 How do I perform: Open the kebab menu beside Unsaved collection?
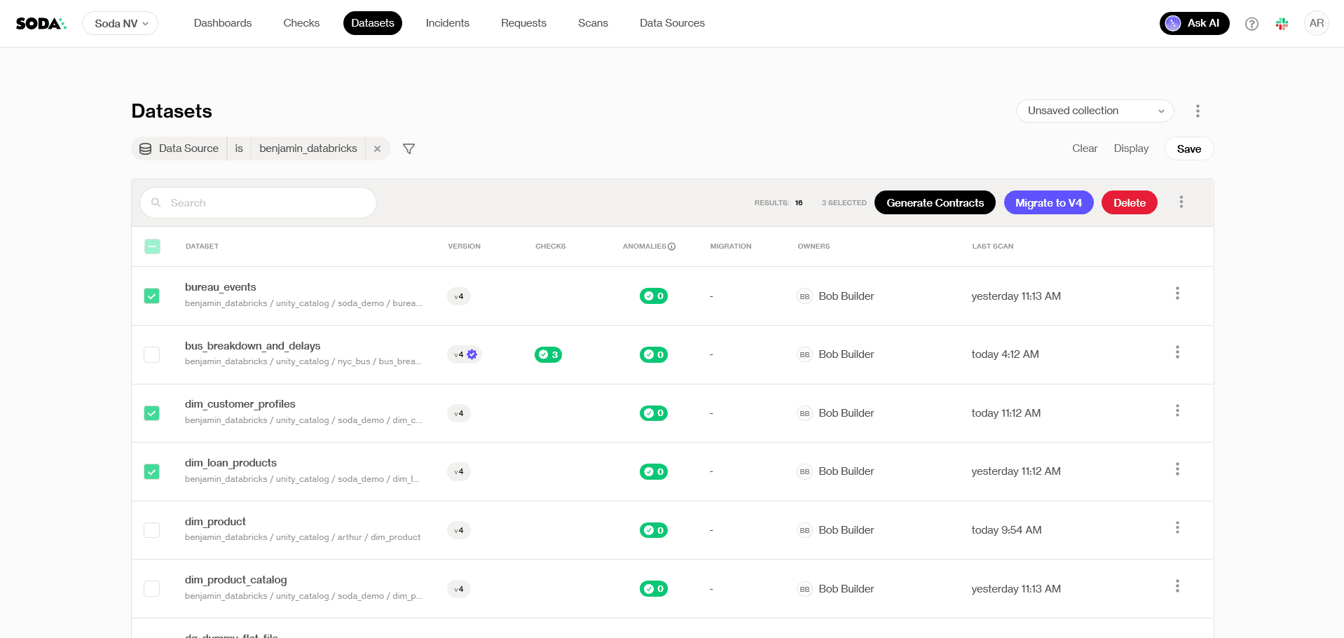pyautogui.click(x=1198, y=111)
